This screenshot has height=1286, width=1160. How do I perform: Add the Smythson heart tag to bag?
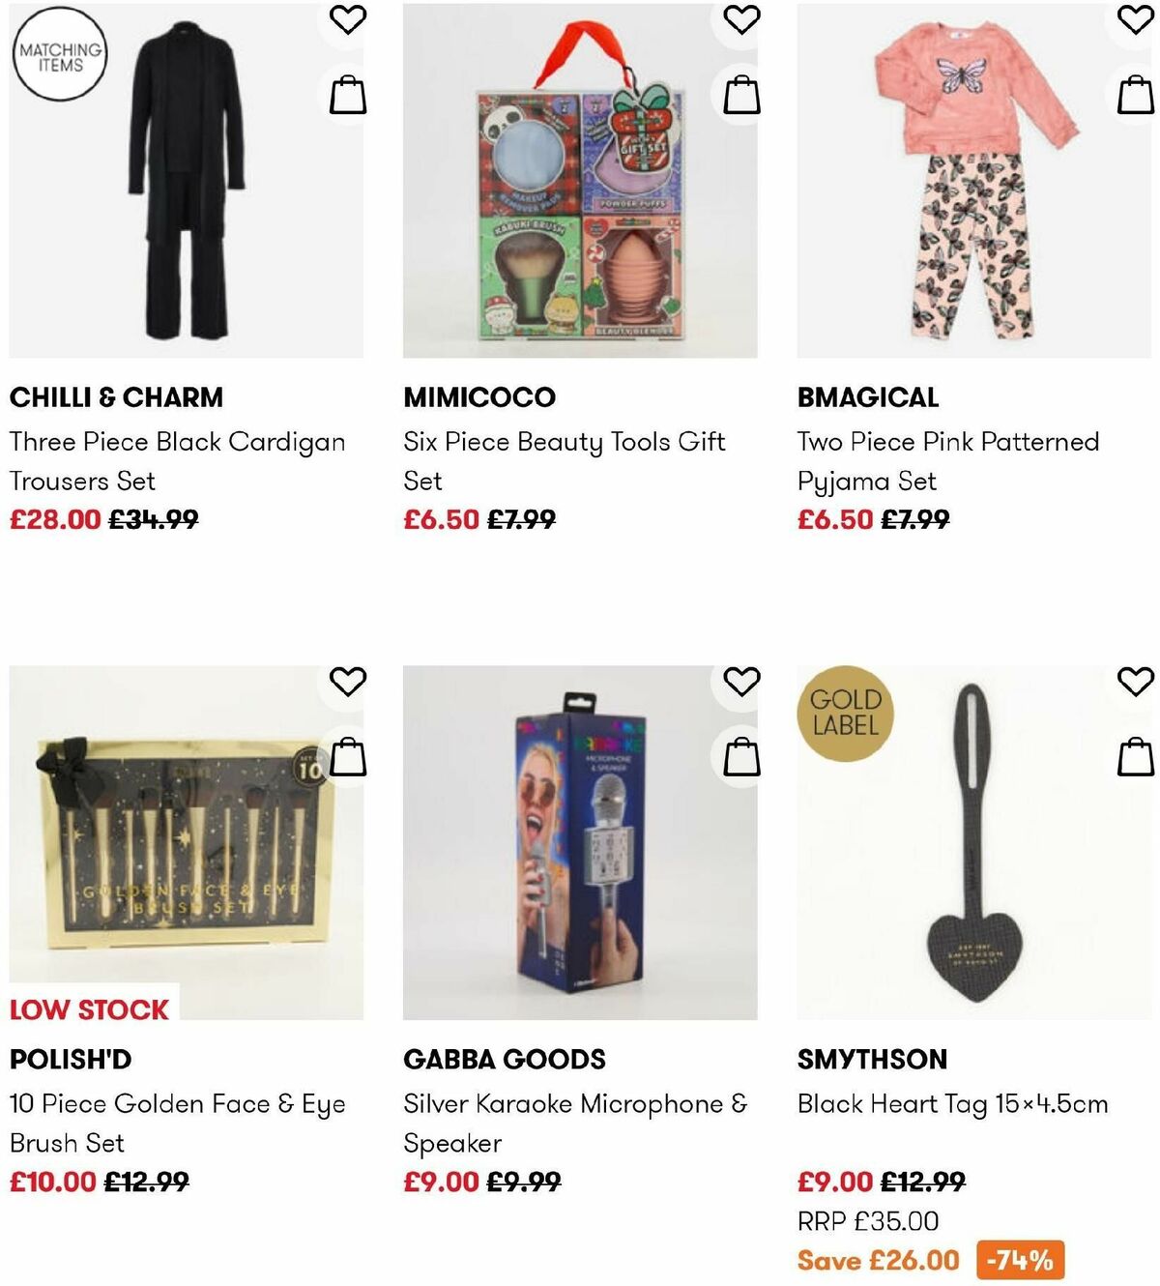[1134, 756]
